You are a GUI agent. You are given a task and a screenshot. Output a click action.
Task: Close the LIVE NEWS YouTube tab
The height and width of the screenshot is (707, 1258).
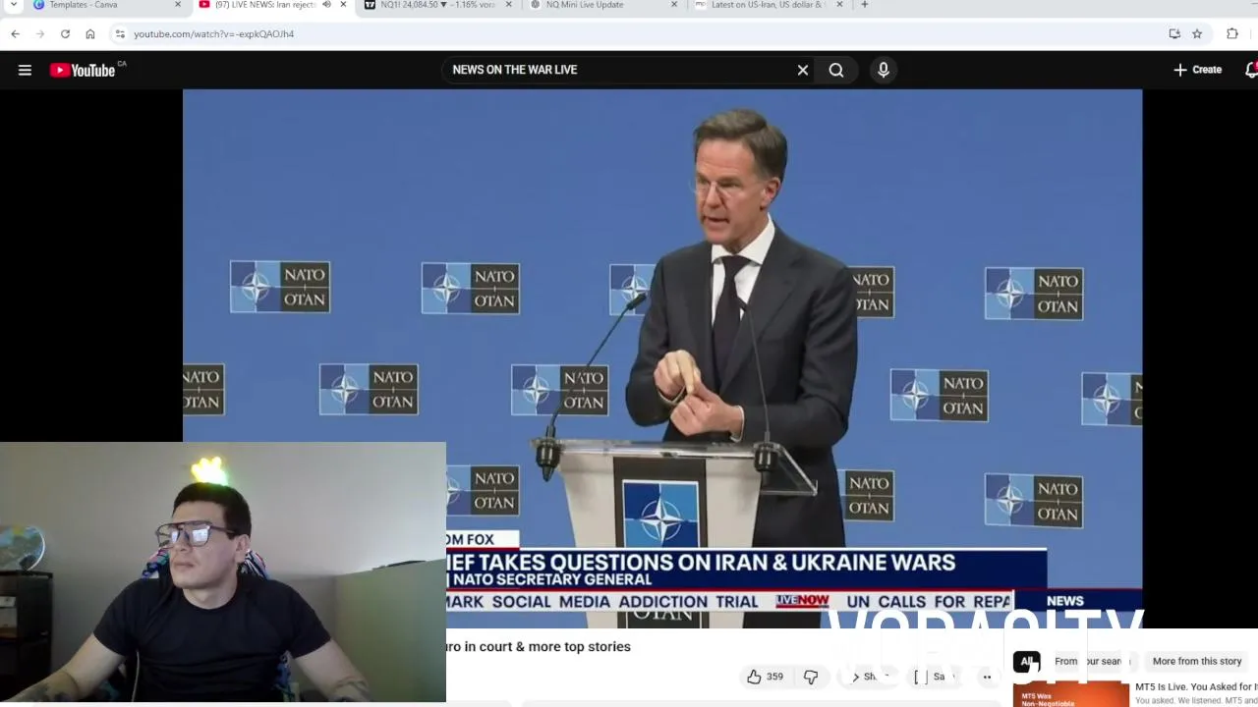343,5
